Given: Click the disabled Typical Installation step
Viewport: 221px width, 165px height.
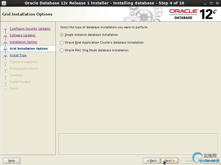Looking at the screenshot, I should pos(24,62).
